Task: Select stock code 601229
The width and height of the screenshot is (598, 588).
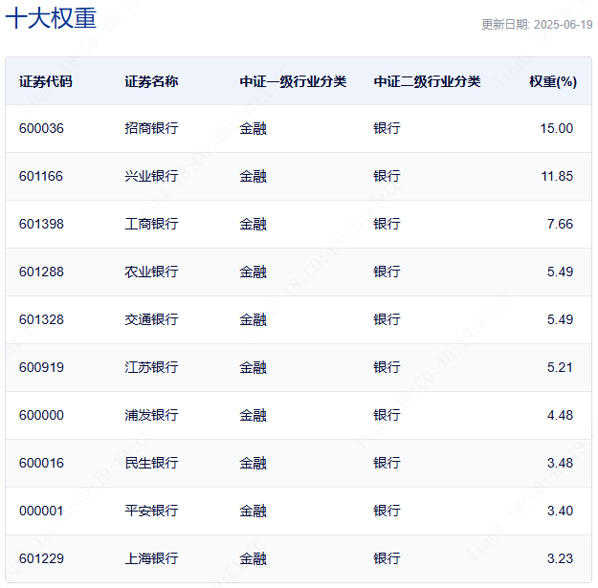Action: 41,558
